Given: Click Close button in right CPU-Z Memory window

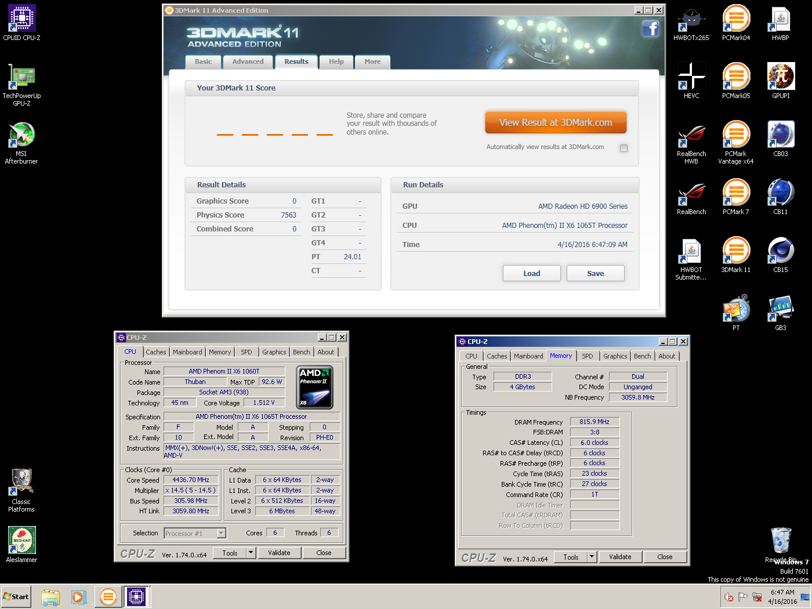Looking at the screenshot, I should [665, 557].
